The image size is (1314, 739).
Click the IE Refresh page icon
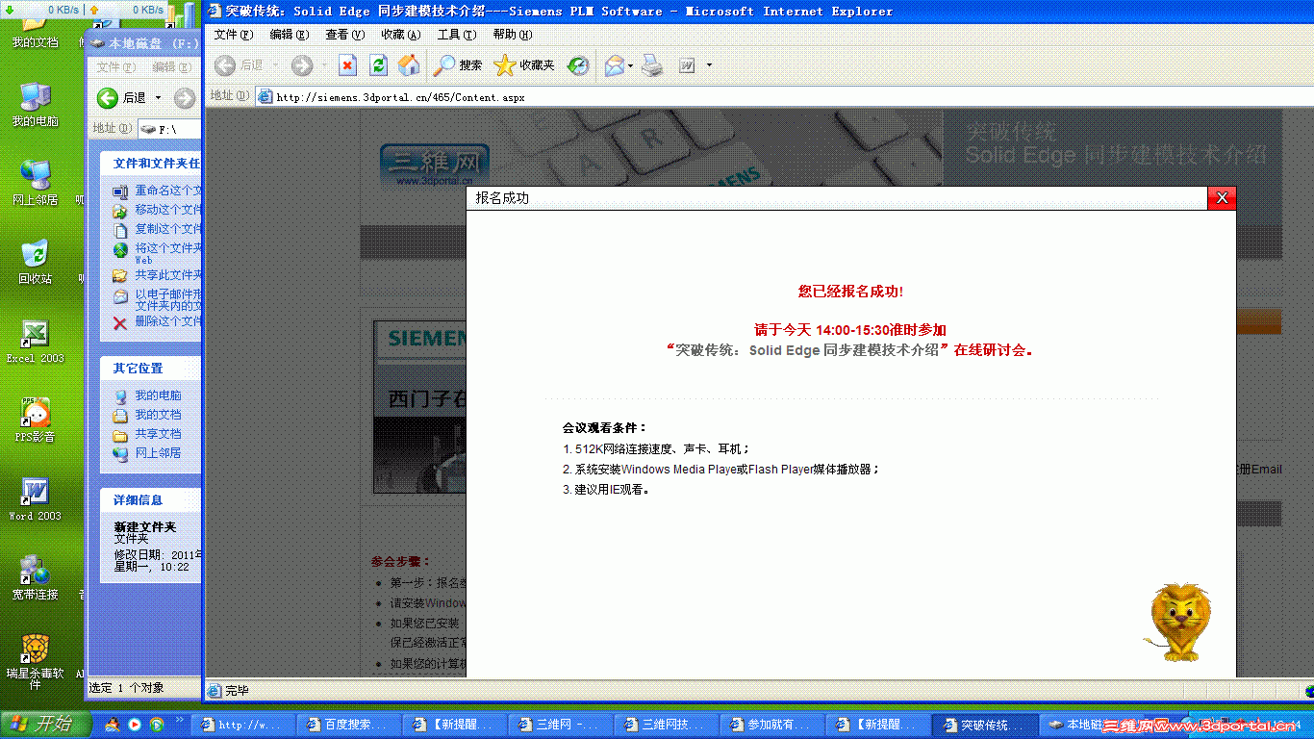tap(379, 64)
